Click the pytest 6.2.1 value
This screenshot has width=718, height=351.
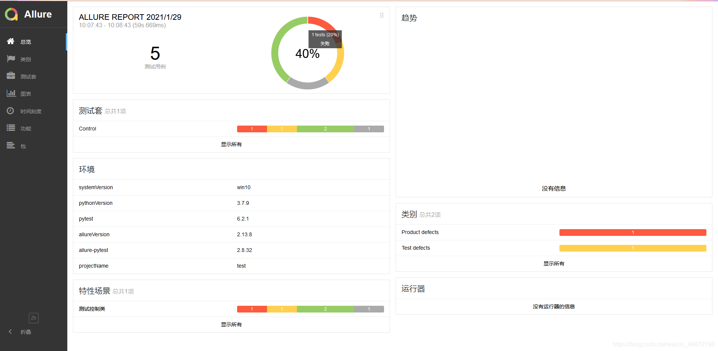tap(243, 219)
